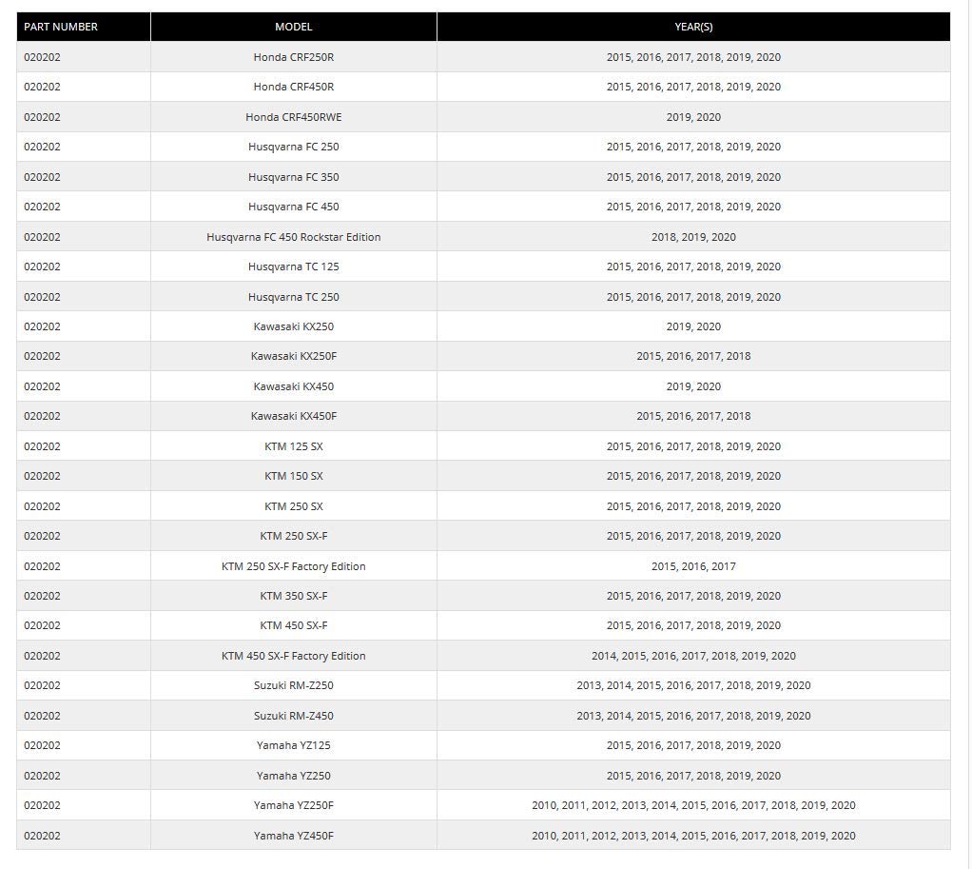Screen dimensions: 972x869
Task: Select KTM 450 SX-F Factory Edition cell
Action: [293, 656]
